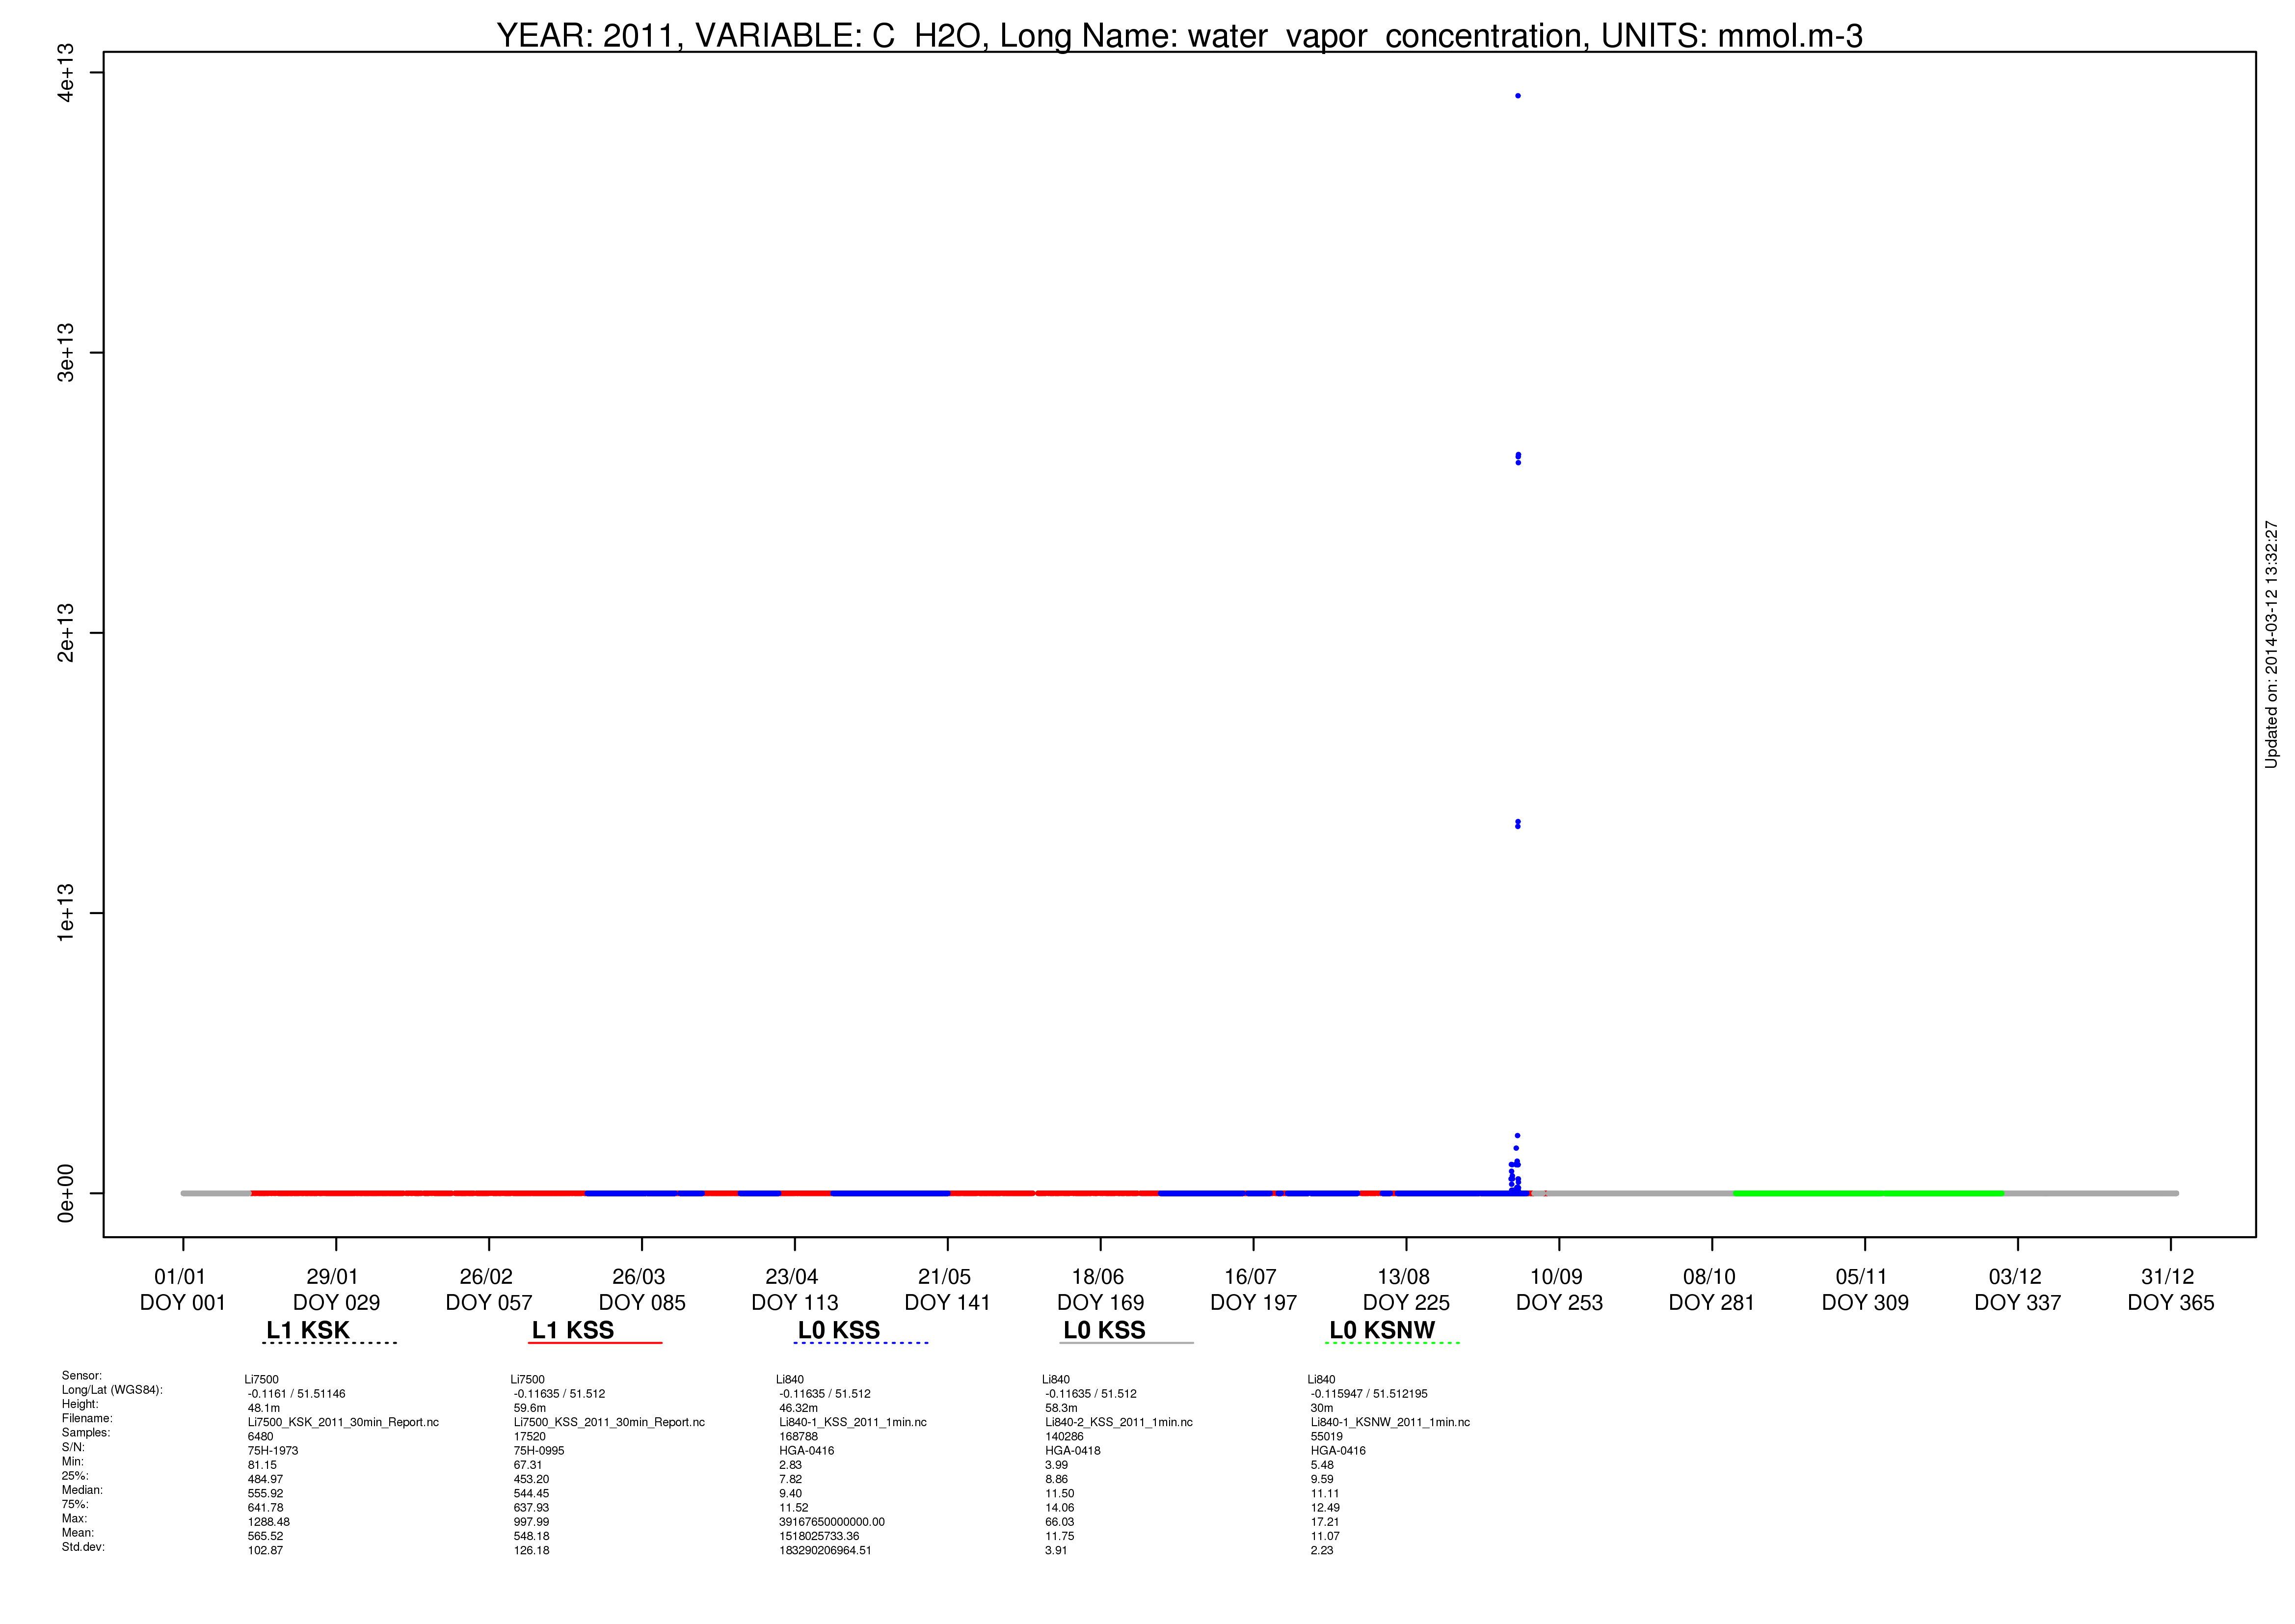Click the green dotted legend line under L0 KSNW

[1392, 1343]
